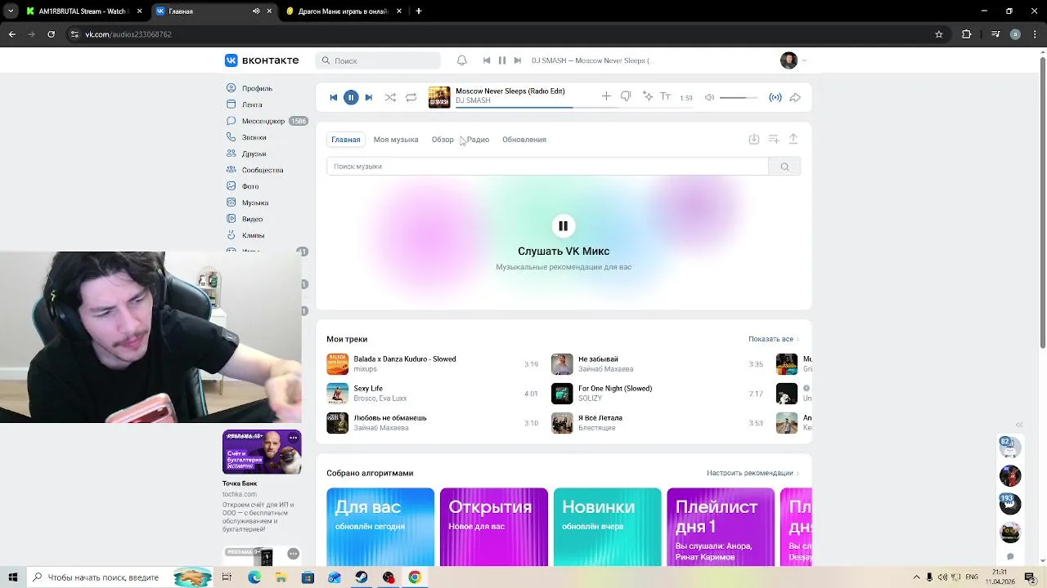Screen dimensions: 1047x588
Task: Mute the player volume speaker icon
Action: [709, 97]
